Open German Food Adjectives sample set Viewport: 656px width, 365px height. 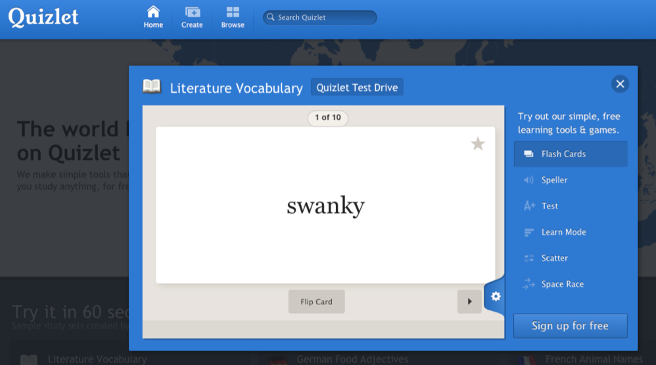352,359
